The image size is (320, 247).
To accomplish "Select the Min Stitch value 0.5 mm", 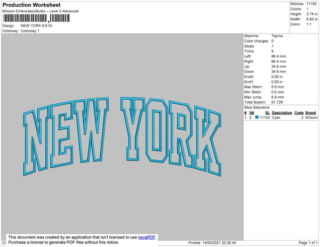I will coord(277,92).
